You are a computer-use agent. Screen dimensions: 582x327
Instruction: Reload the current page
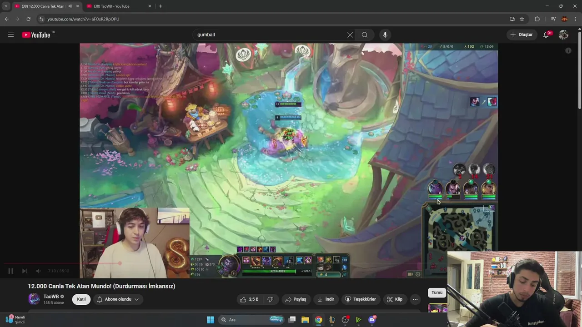click(x=28, y=19)
